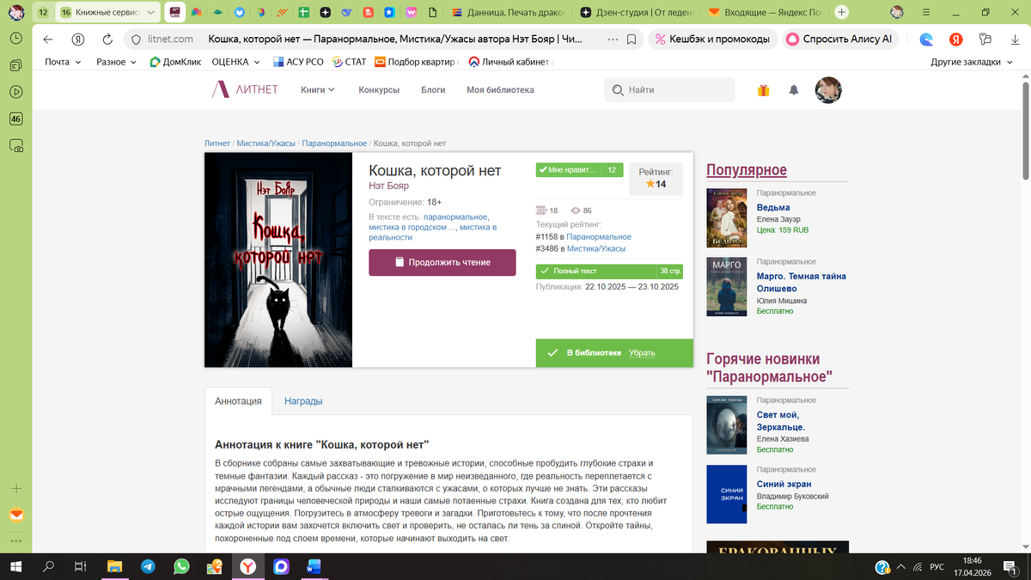
Task: Open the Litnet gift promotions icon
Action: (x=763, y=89)
